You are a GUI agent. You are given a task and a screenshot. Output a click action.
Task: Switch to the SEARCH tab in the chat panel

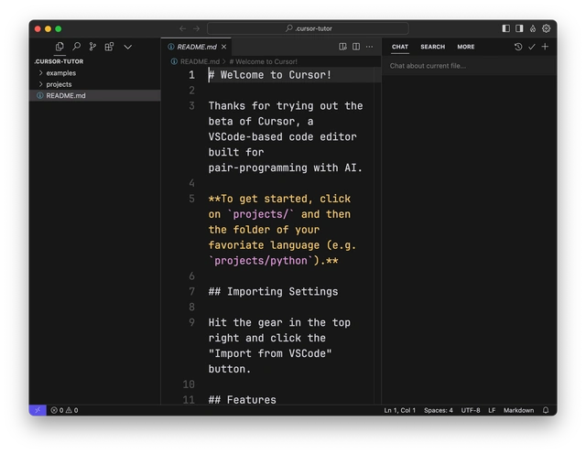tap(432, 47)
